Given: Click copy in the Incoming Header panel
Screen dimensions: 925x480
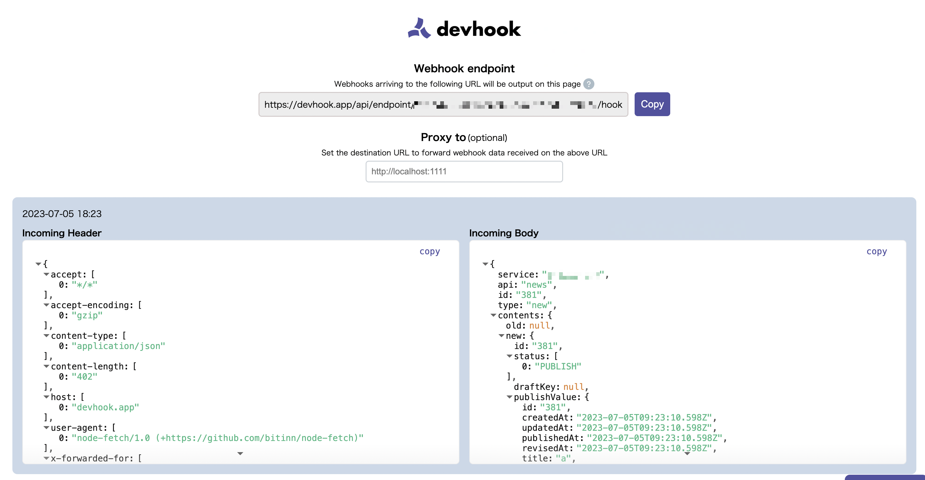Looking at the screenshot, I should [429, 251].
